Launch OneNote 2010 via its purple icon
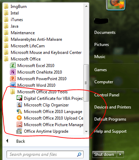Image resolution: width=139 pixels, height=160 pixels. (13, 72)
